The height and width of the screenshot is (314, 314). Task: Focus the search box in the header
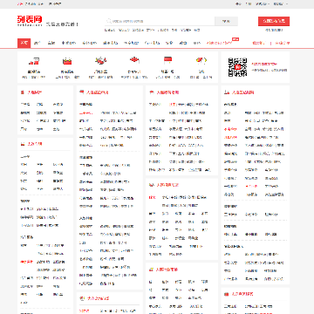[160, 21]
